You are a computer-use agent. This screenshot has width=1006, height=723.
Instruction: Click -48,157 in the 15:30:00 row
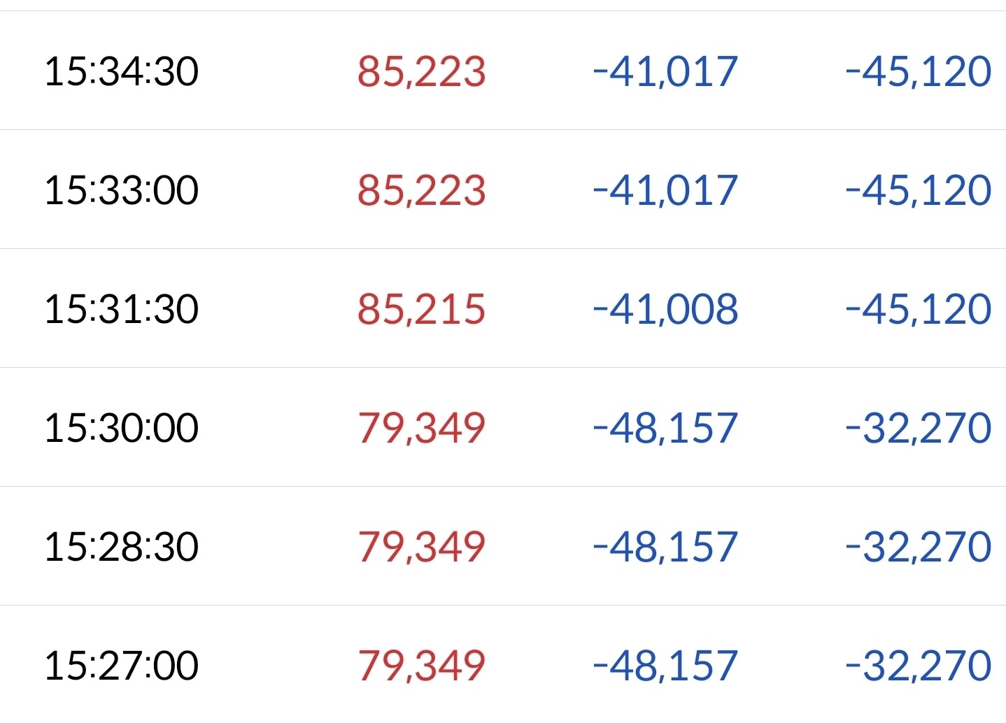tap(665, 428)
